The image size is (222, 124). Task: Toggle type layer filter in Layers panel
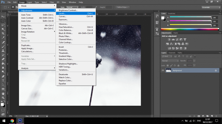point(183,56)
